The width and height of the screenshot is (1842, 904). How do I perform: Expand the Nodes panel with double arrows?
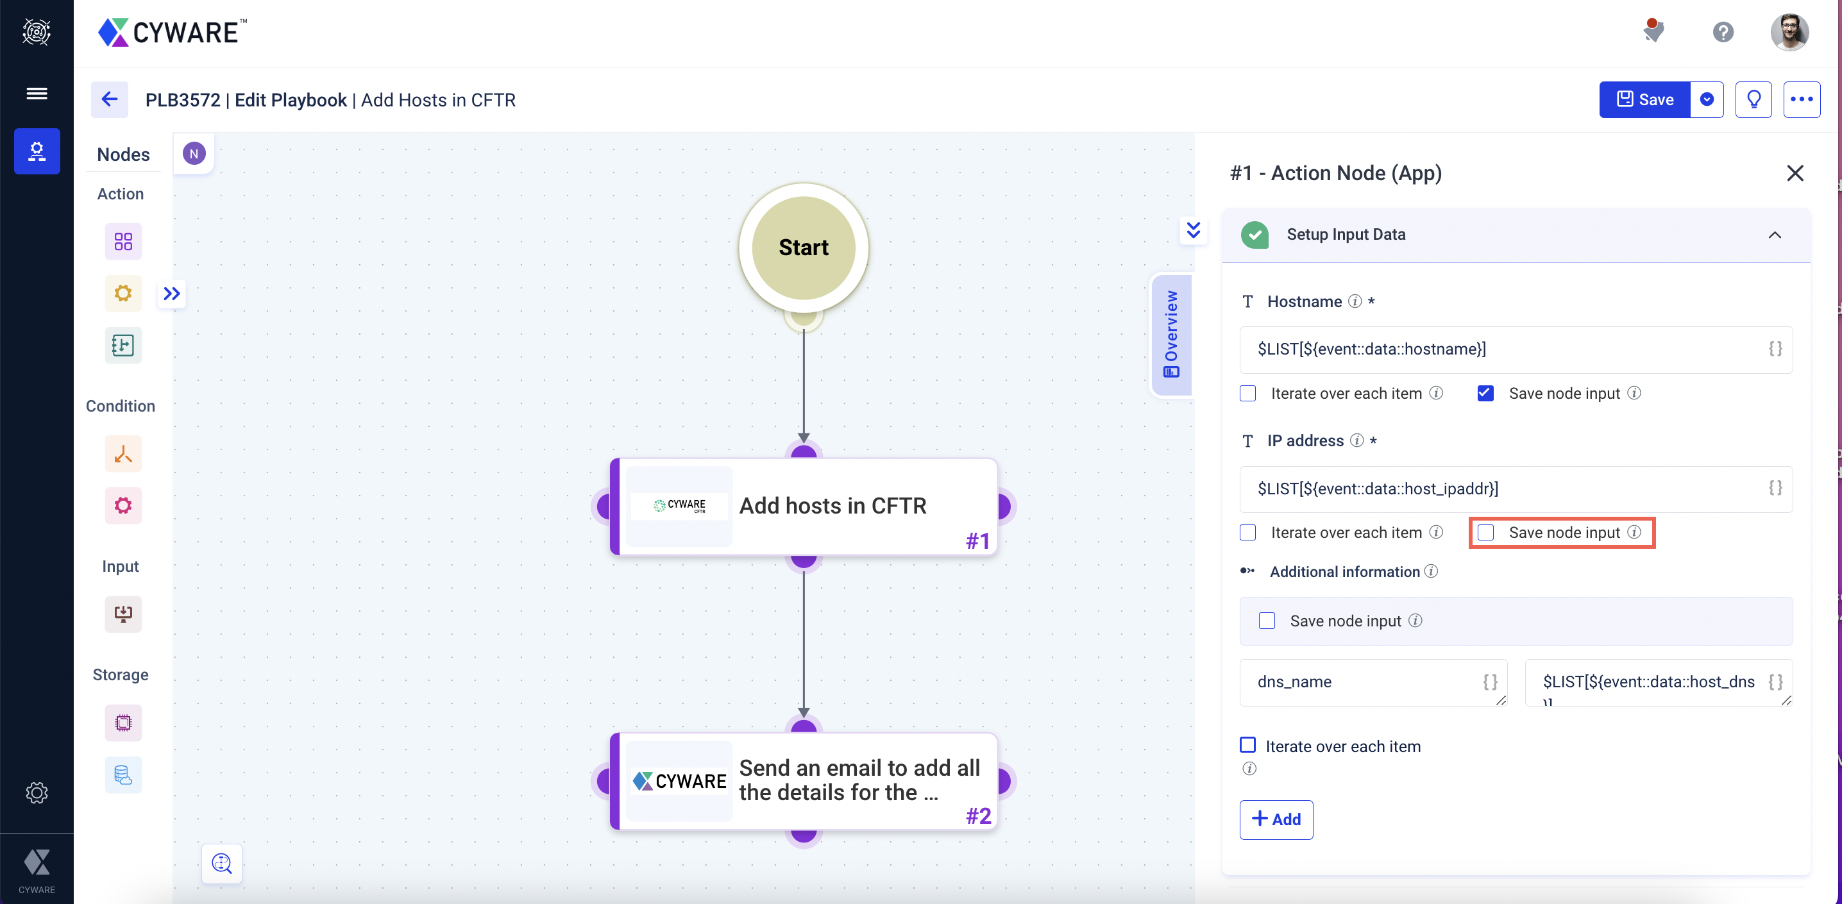(x=172, y=294)
